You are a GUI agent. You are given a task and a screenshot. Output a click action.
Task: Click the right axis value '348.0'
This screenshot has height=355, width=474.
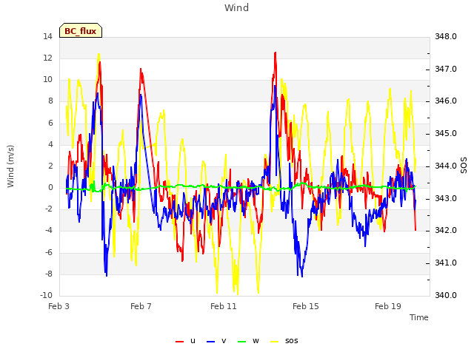point(446,37)
